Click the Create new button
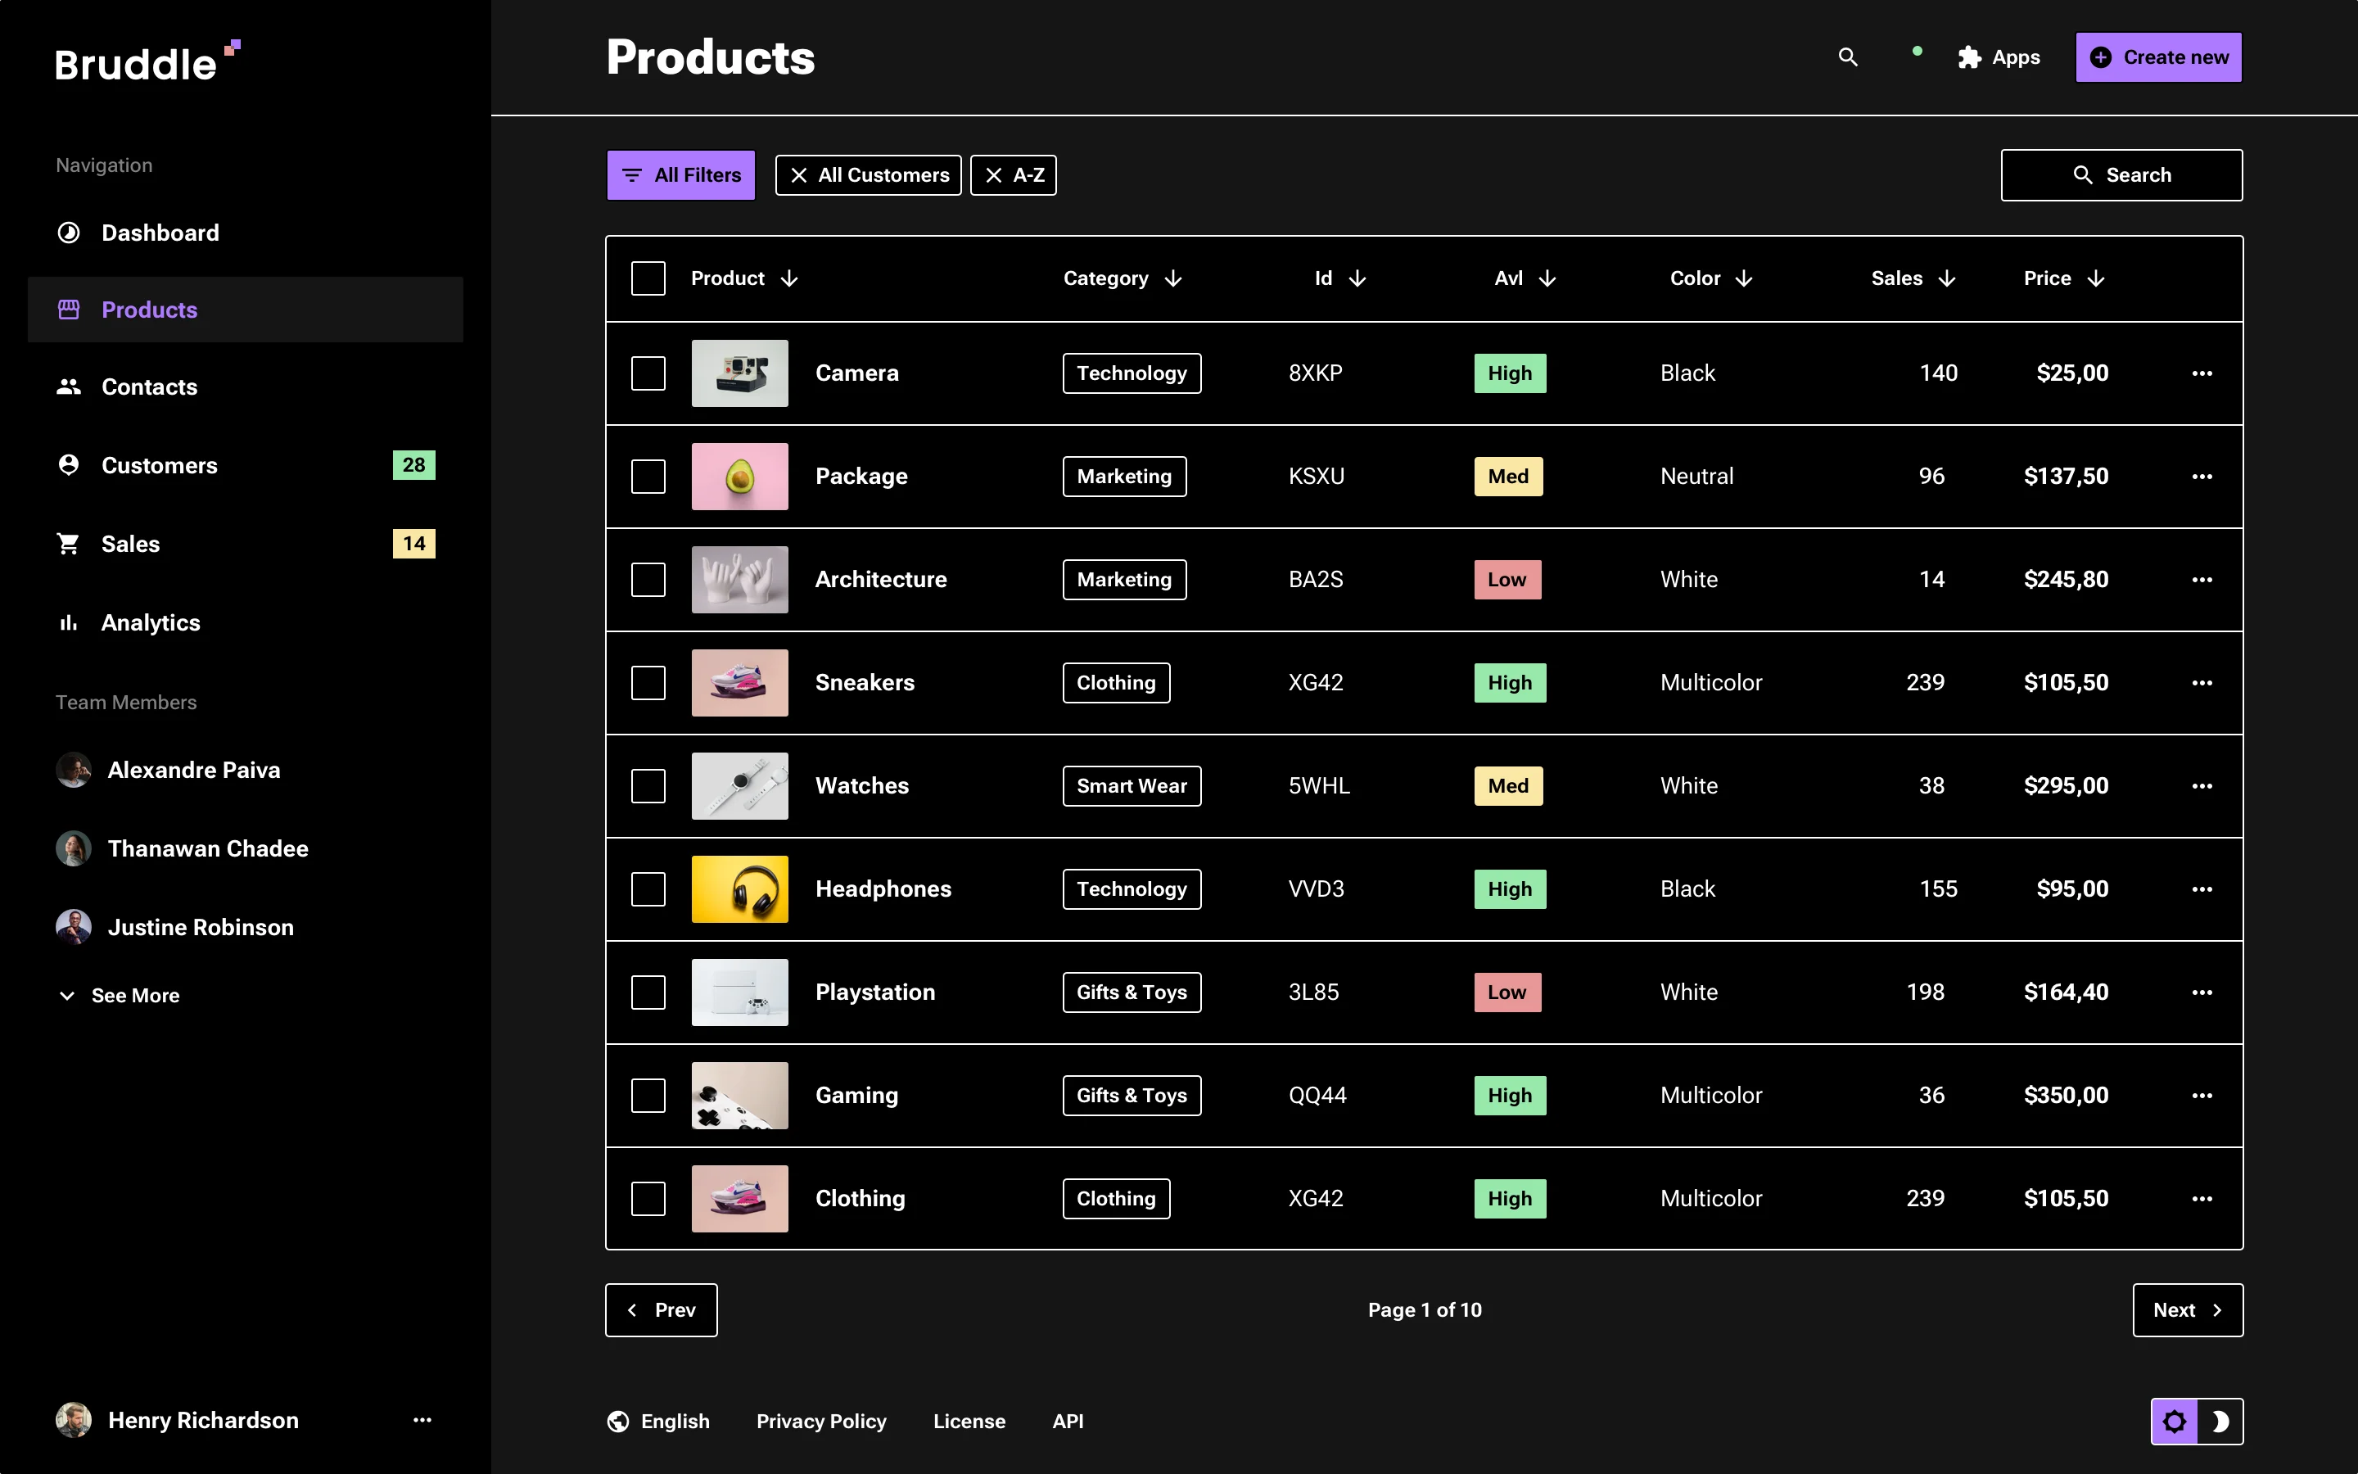The width and height of the screenshot is (2358, 1474). [x=2158, y=57]
